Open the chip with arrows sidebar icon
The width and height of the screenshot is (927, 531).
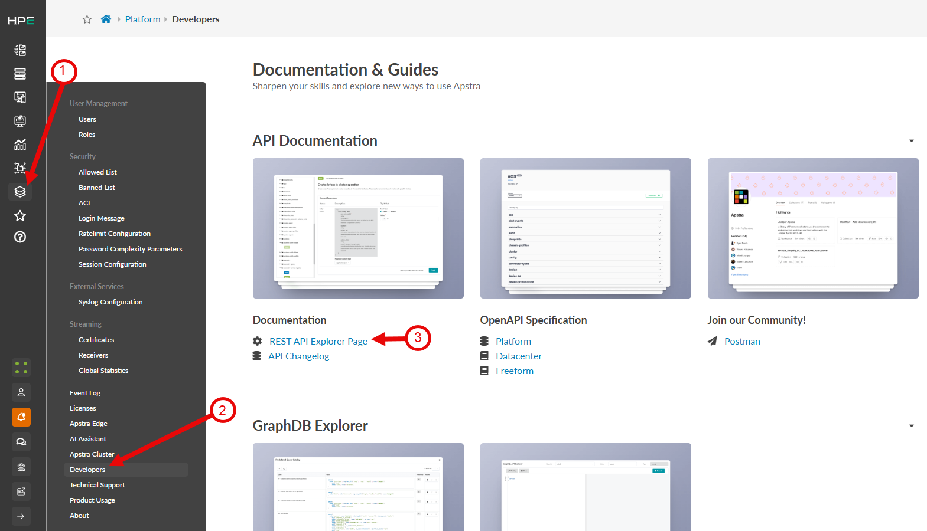(x=20, y=168)
